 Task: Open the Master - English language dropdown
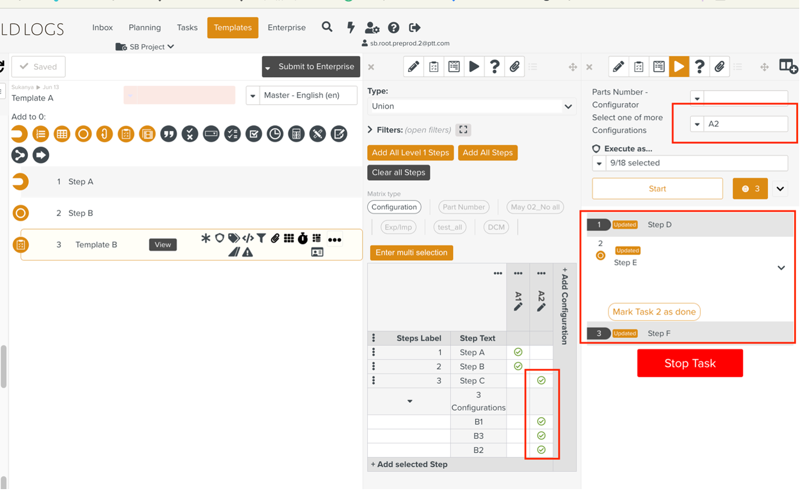tap(302, 95)
